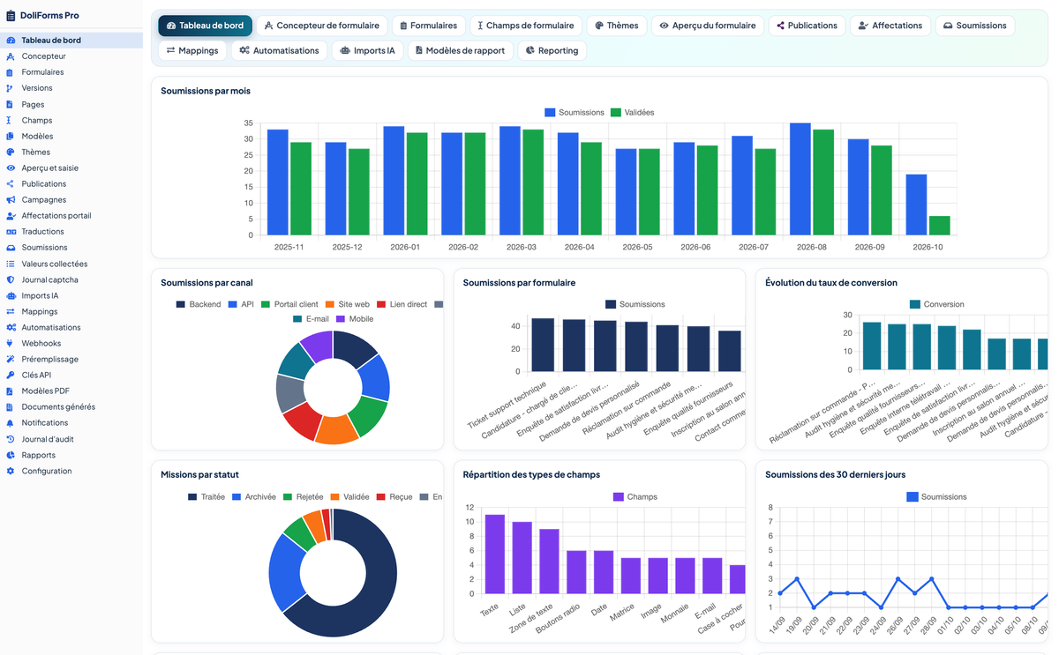Click the Imports IA robot icon in sidebar
This screenshot has height=655, width=1059.
[11, 295]
